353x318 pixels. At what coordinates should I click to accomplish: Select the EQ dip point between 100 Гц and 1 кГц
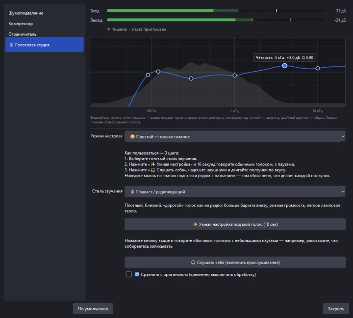(x=191, y=79)
